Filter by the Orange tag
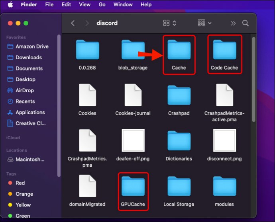The image size is (275, 222). coord(21,194)
